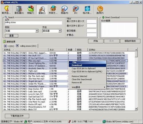Screen dimensions: 143x124
Task: Click the minimum file size filter field
Action: [x=92, y=21]
